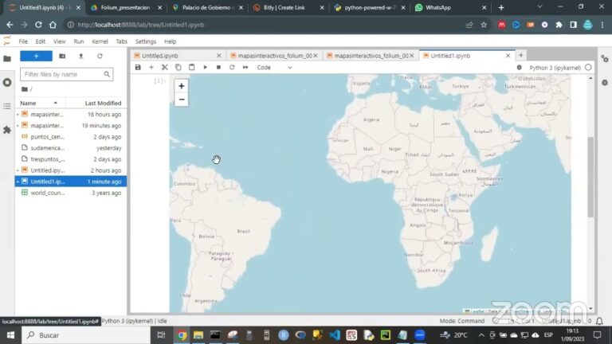Focus the Filter files by name field

[x=67, y=74]
